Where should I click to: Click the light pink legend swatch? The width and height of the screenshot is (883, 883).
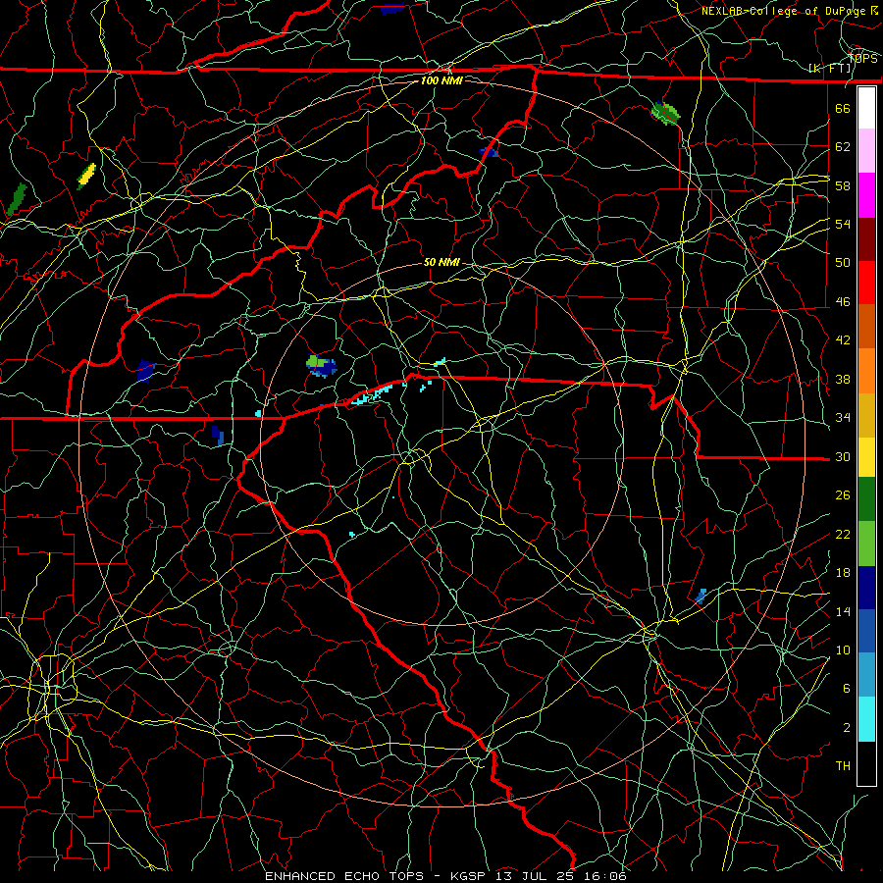click(x=866, y=151)
